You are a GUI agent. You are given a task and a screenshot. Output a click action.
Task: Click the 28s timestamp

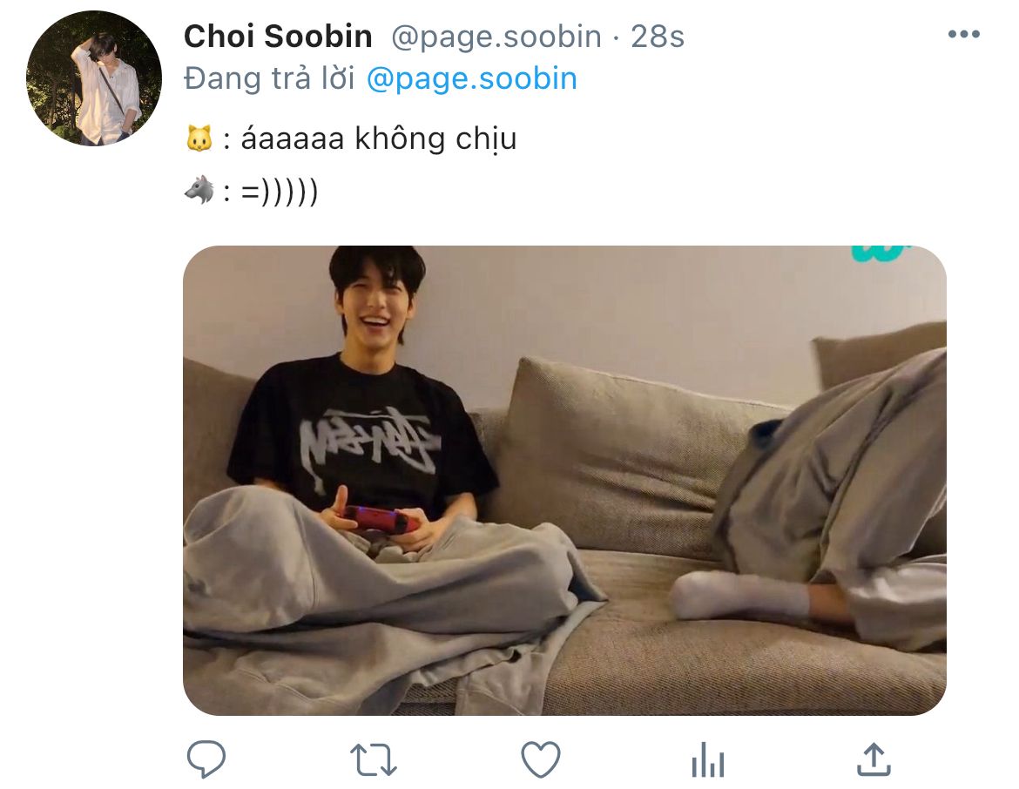657,37
